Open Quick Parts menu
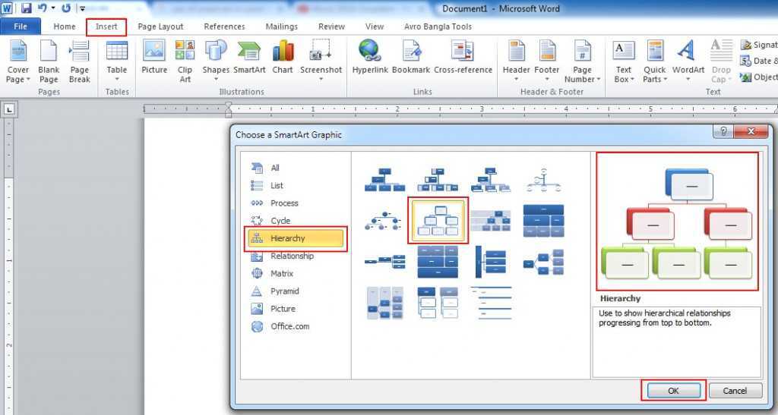Viewport: 778px width, 415px height. (655, 61)
